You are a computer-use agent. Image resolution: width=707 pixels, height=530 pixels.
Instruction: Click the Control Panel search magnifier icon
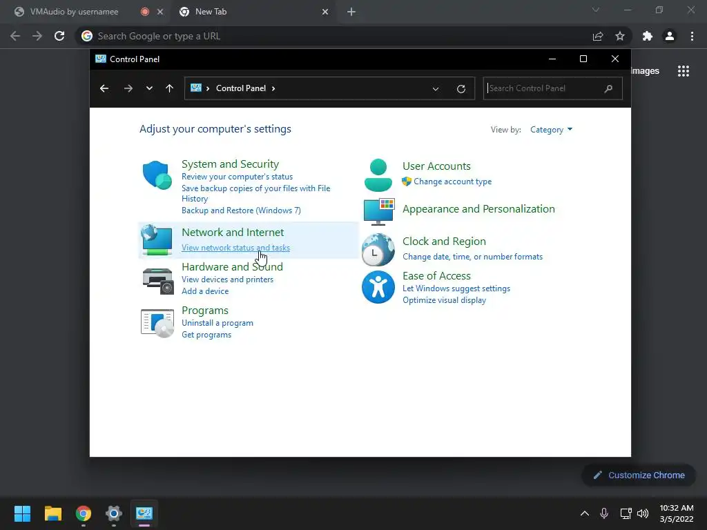click(x=609, y=88)
